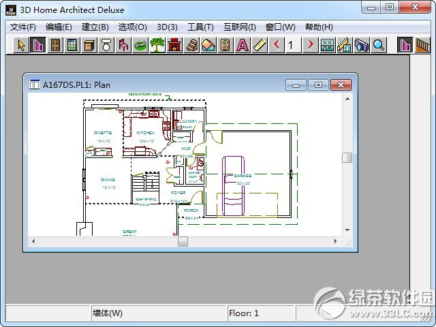The width and height of the screenshot is (436, 327).
Task: Open the 编辑(E) menu
Action: (59, 27)
